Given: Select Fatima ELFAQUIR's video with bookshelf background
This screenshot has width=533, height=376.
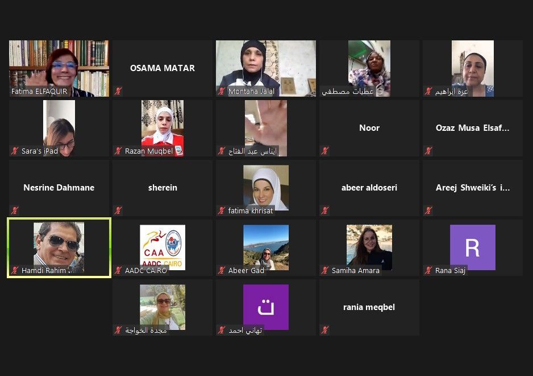Looking at the screenshot, I should [59, 68].
